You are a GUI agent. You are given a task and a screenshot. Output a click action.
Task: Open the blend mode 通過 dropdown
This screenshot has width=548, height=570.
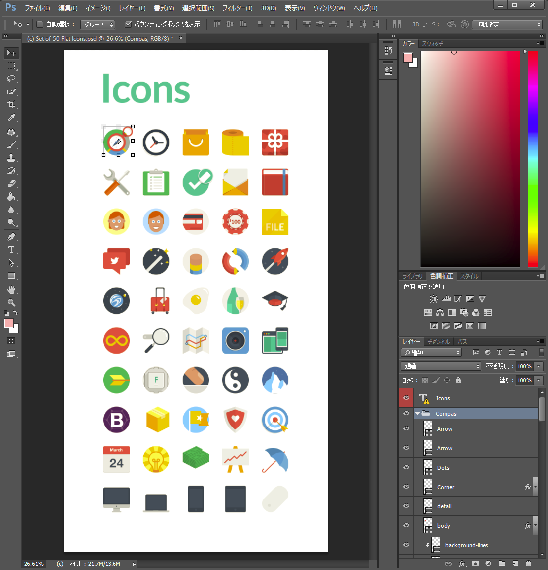tap(441, 366)
